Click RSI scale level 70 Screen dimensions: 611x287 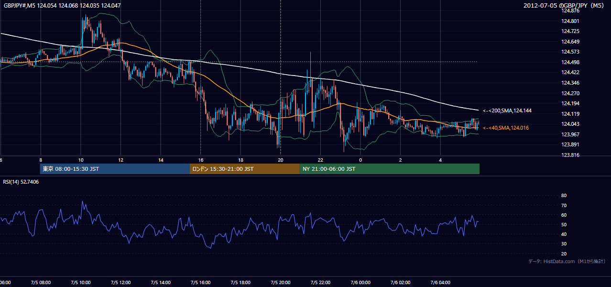tap(564, 205)
